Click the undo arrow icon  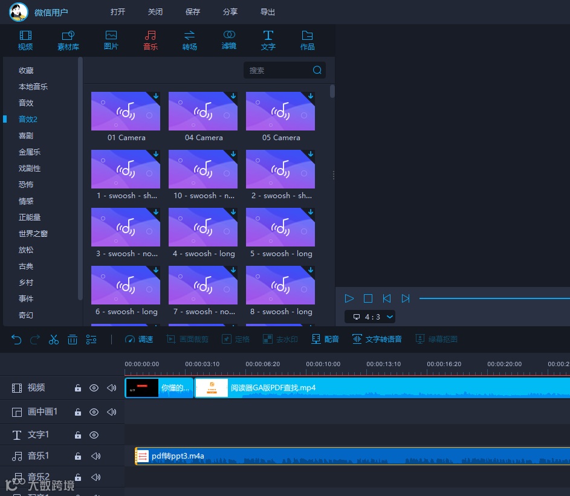tap(16, 340)
